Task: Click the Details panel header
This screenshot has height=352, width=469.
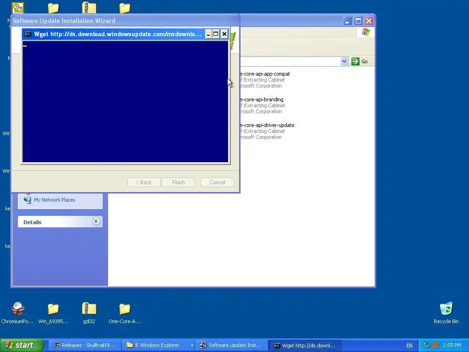Action: [60, 222]
